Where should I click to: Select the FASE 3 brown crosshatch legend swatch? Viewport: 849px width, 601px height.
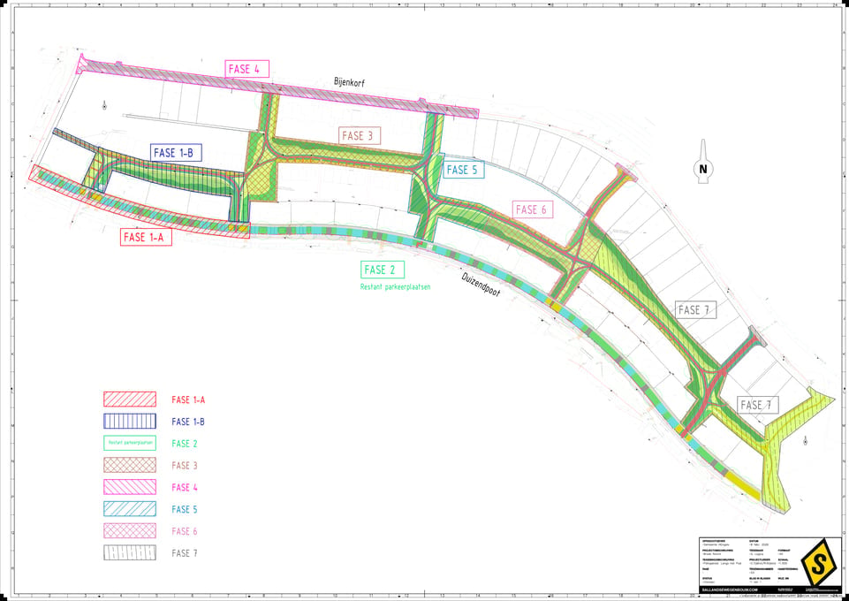point(130,465)
